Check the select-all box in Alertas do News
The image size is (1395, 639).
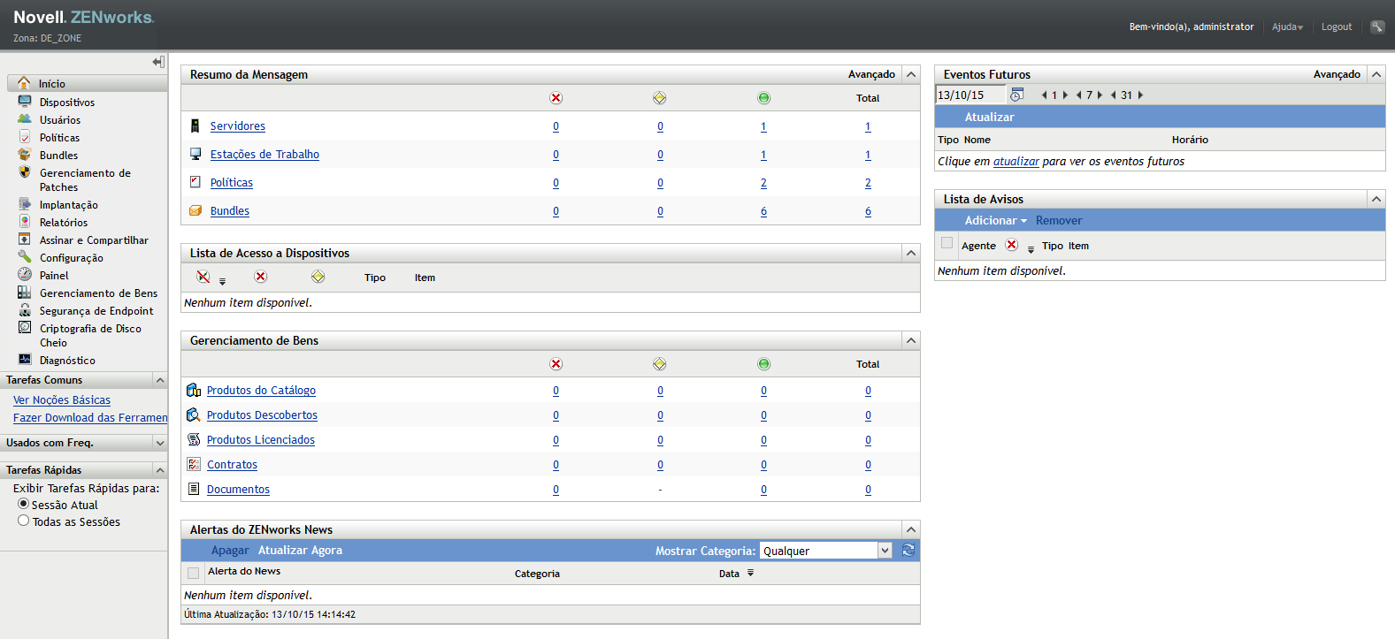pos(193,573)
